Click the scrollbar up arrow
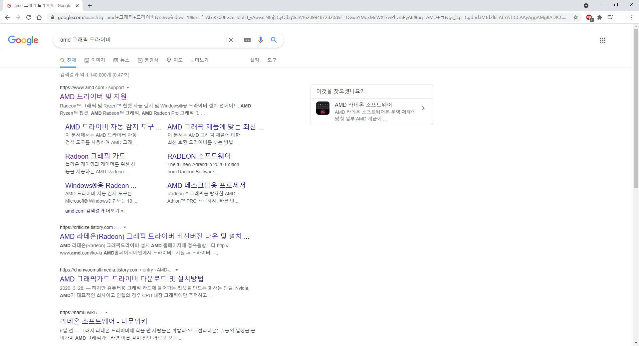This screenshot has height=346, width=639. coord(636,26)
